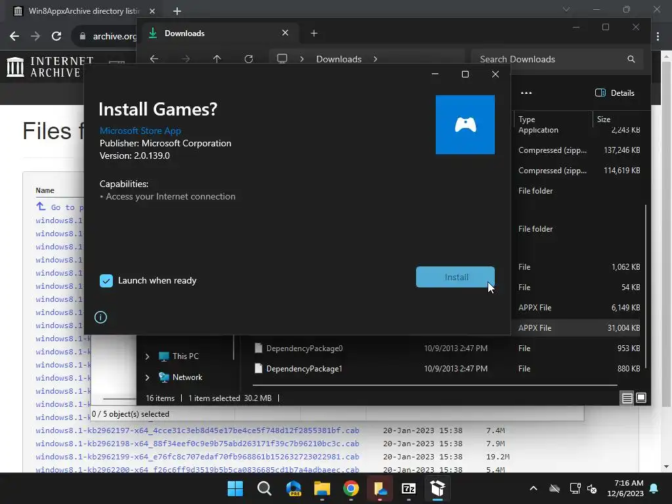The width and height of the screenshot is (672, 504).
Task: Switch to details list view icon
Action: point(627,398)
